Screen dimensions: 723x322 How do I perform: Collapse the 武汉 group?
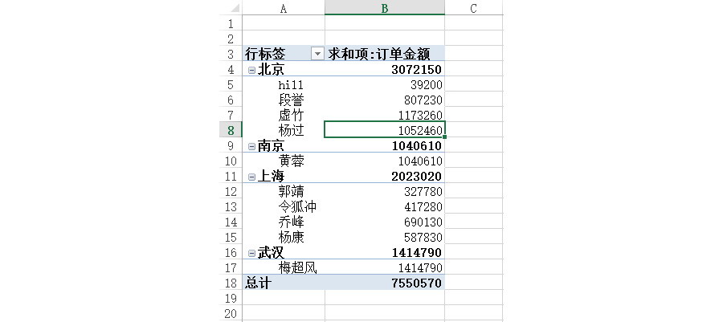pos(251,254)
